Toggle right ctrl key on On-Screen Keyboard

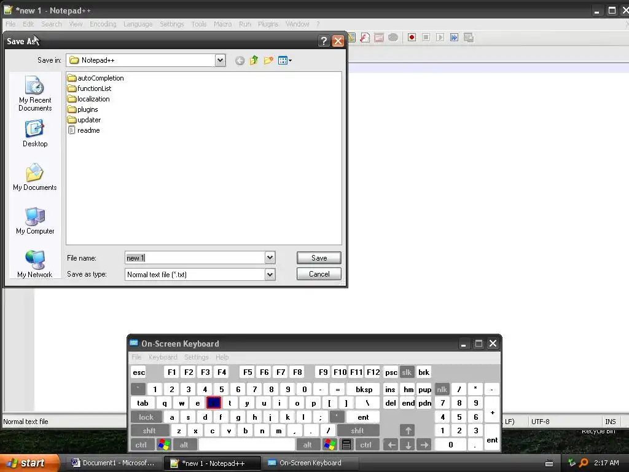tap(366, 445)
